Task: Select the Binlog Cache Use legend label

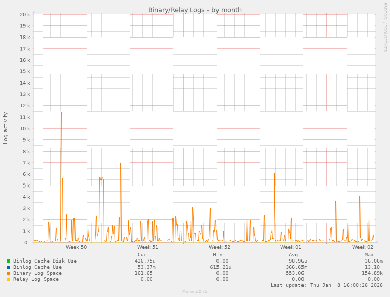Action: tap(37, 267)
